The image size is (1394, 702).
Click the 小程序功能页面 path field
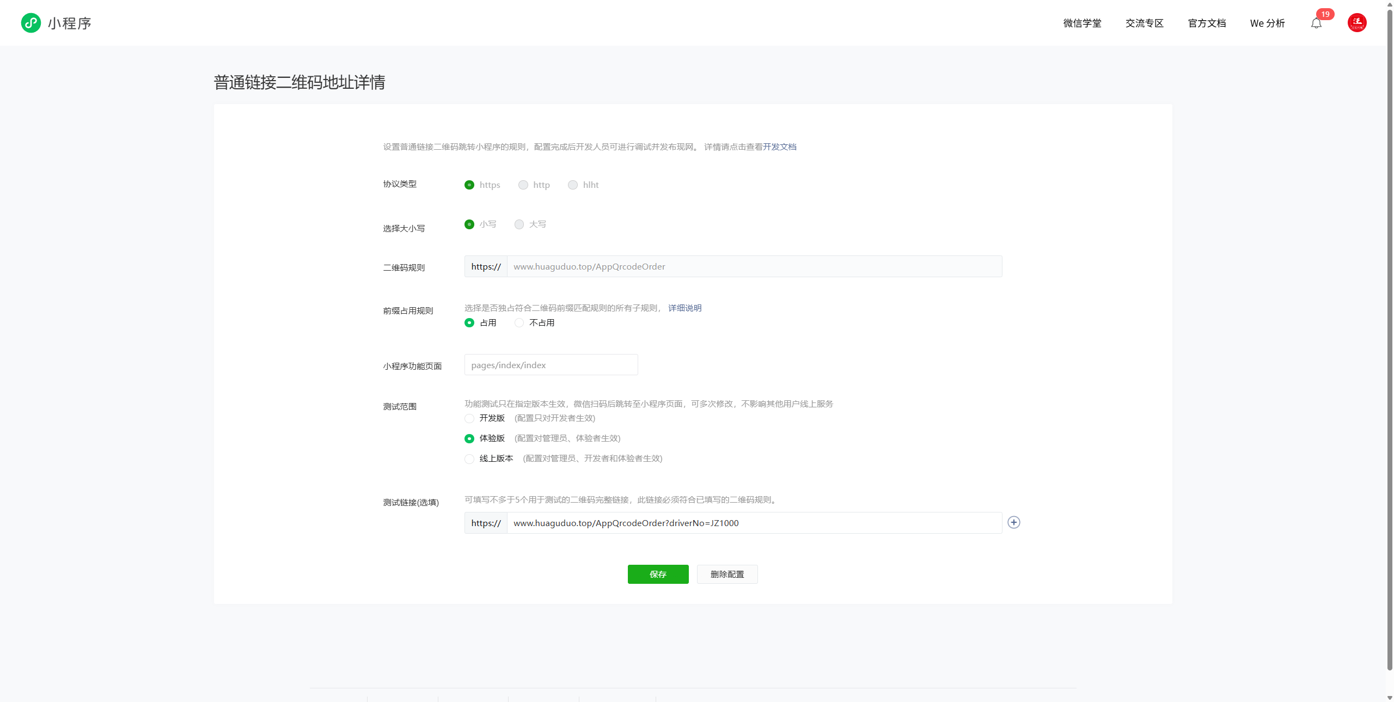point(551,365)
